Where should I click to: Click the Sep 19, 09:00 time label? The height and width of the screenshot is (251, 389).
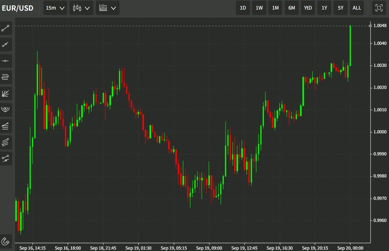[209, 248]
